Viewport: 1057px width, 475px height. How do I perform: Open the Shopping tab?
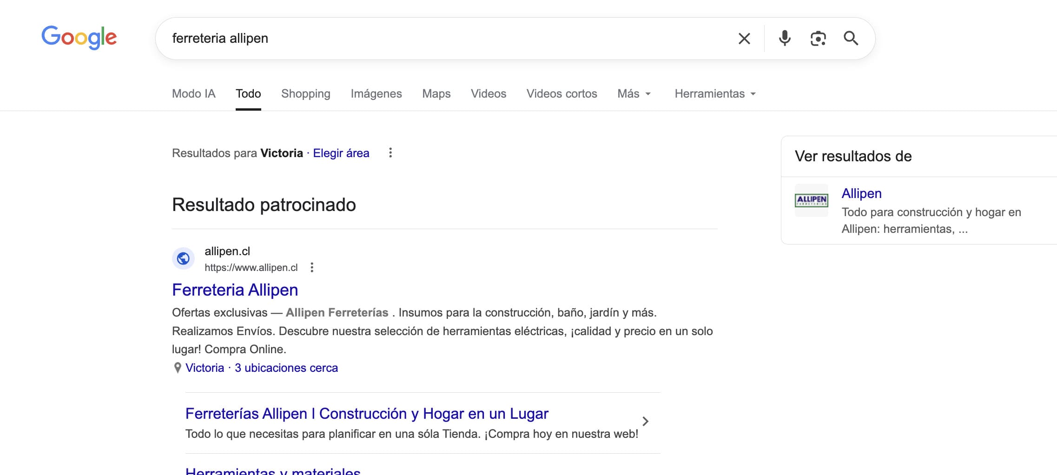(306, 93)
